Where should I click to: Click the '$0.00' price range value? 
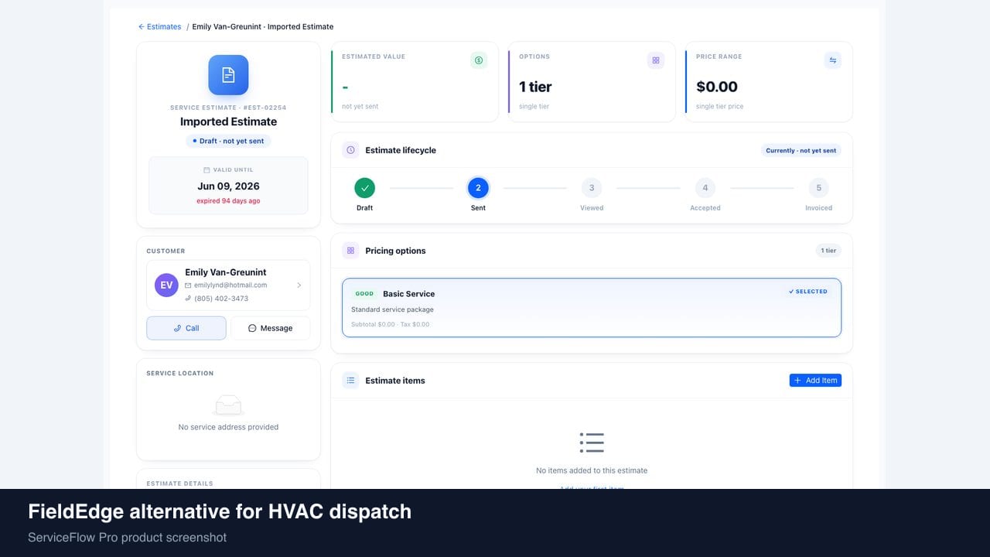pos(717,87)
